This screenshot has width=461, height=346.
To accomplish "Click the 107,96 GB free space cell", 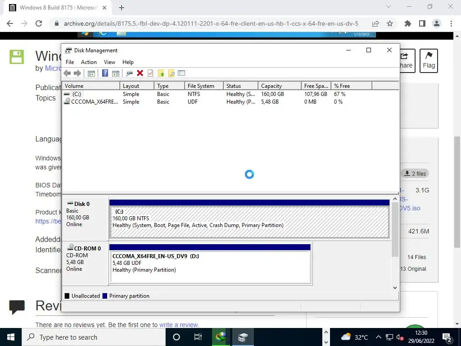I will (x=316, y=94).
